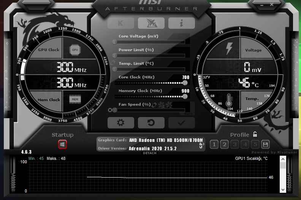Click the GPU1 Sıcaklığı graph title

(251, 158)
